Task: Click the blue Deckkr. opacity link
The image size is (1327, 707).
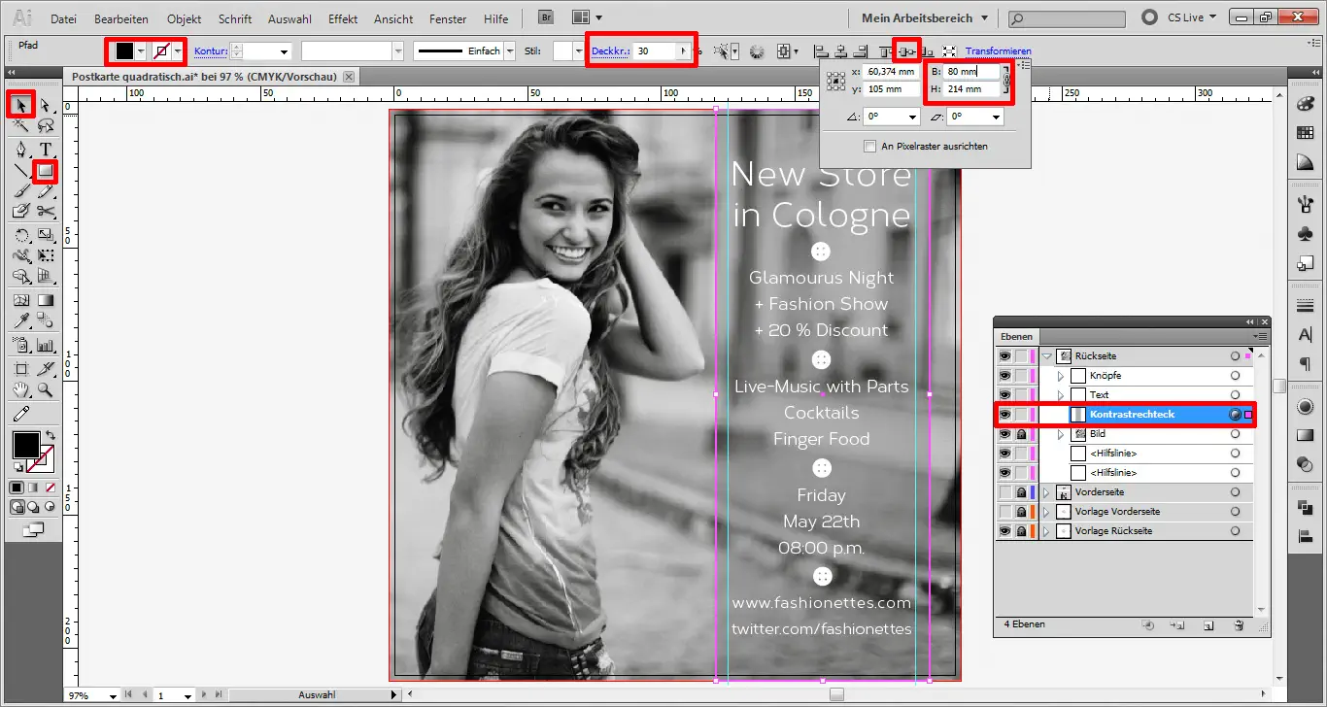Action: point(609,51)
